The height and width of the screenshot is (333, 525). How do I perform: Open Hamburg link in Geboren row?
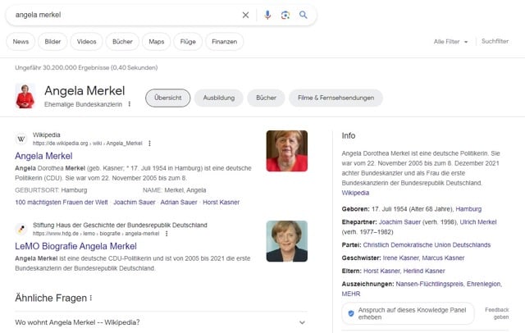click(468, 209)
